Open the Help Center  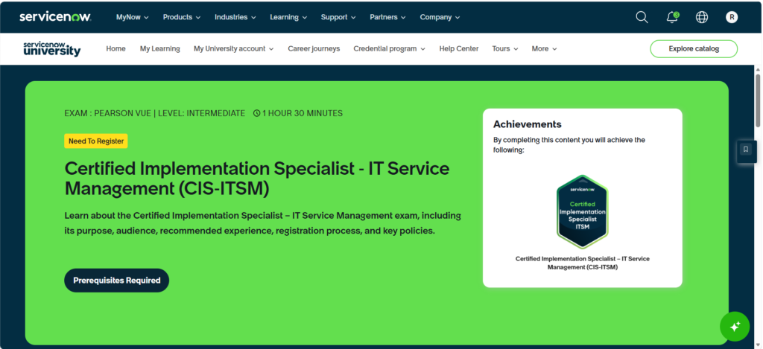(459, 48)
